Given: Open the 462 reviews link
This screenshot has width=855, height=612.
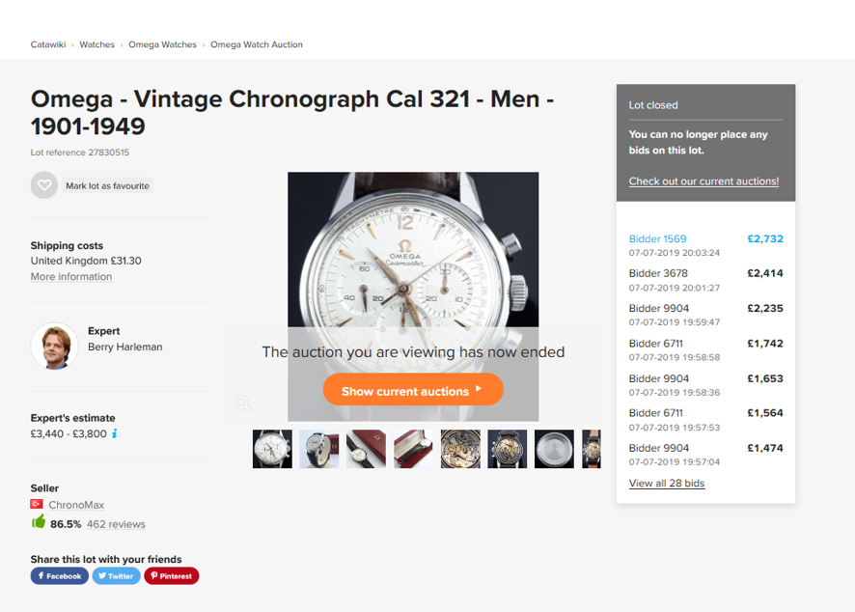Looking at the screenshot, I should (x=116, y=524).
